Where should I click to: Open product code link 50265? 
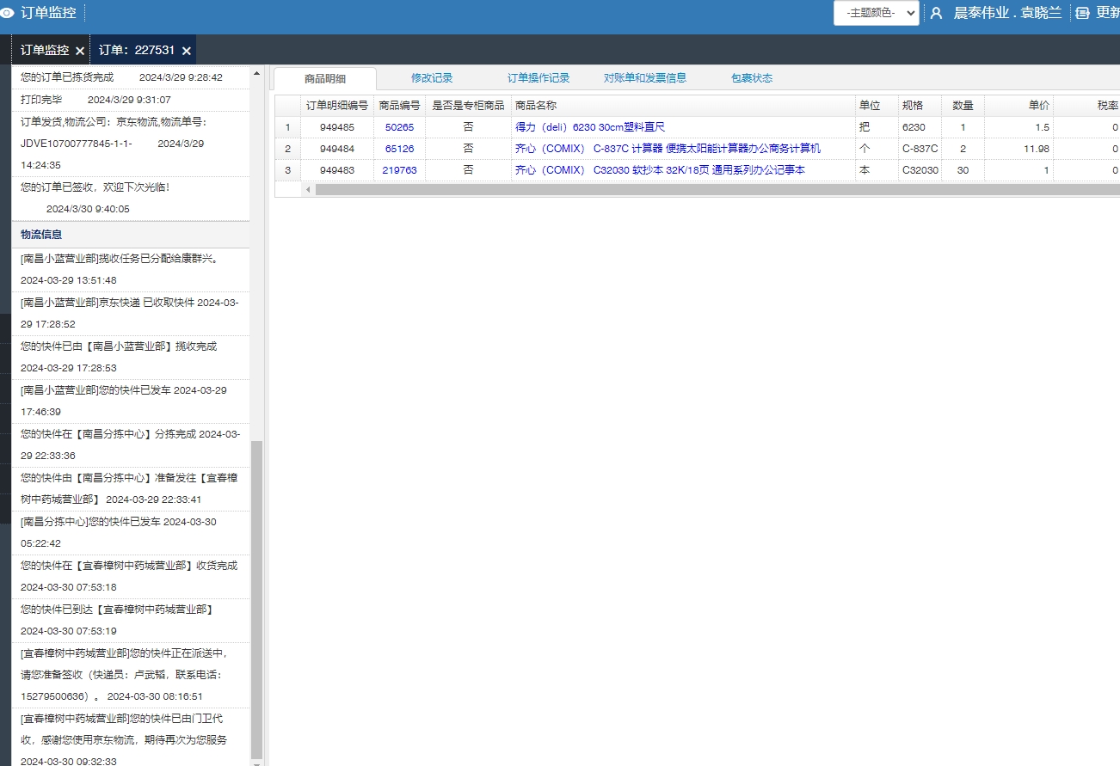399,127
